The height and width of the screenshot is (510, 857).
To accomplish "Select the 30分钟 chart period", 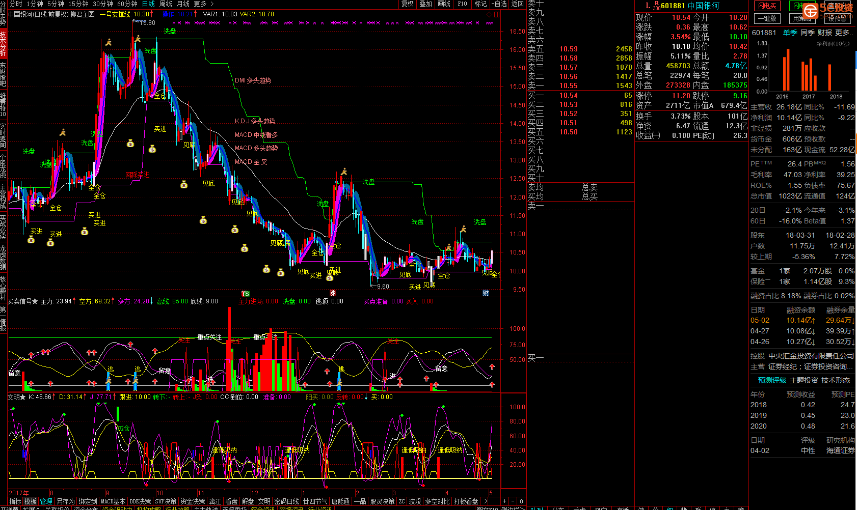I will (102, 4).
